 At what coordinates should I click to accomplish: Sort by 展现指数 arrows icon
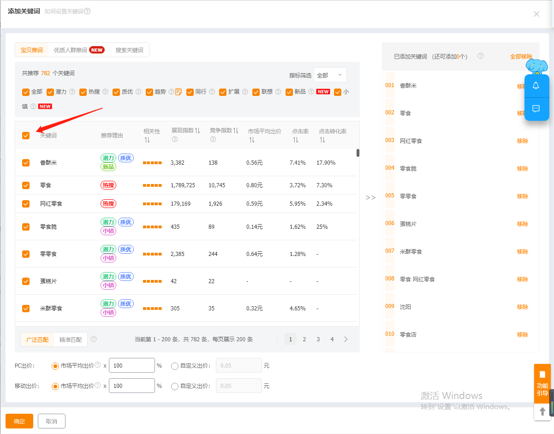pos(197,131)
